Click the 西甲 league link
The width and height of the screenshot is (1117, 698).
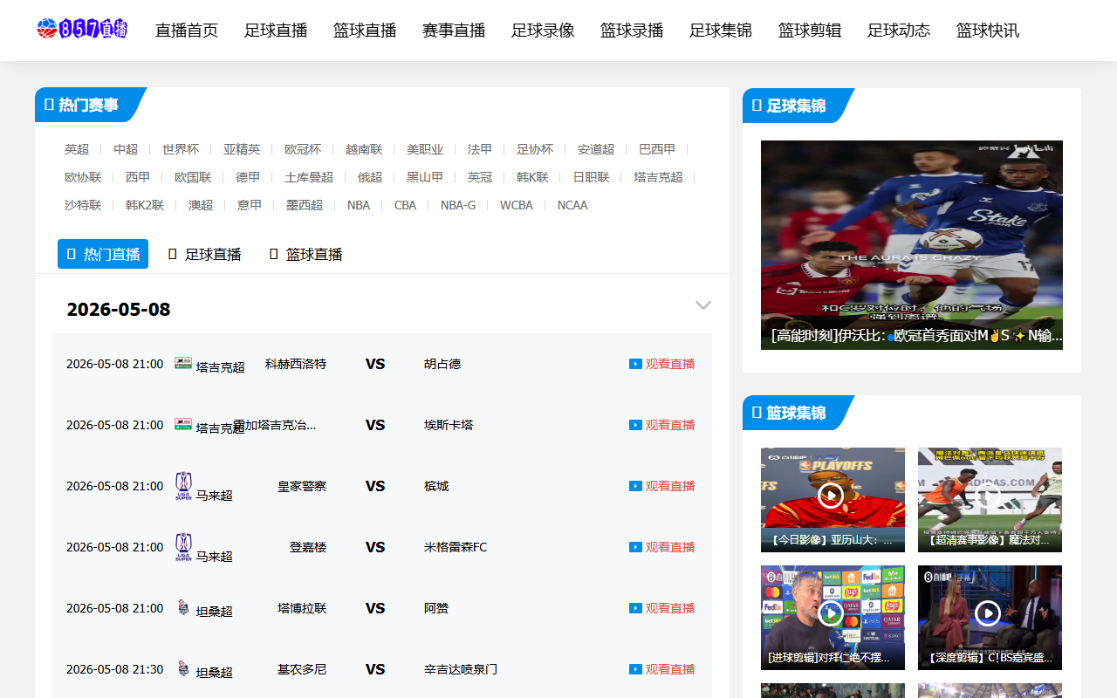coord(138,177)
